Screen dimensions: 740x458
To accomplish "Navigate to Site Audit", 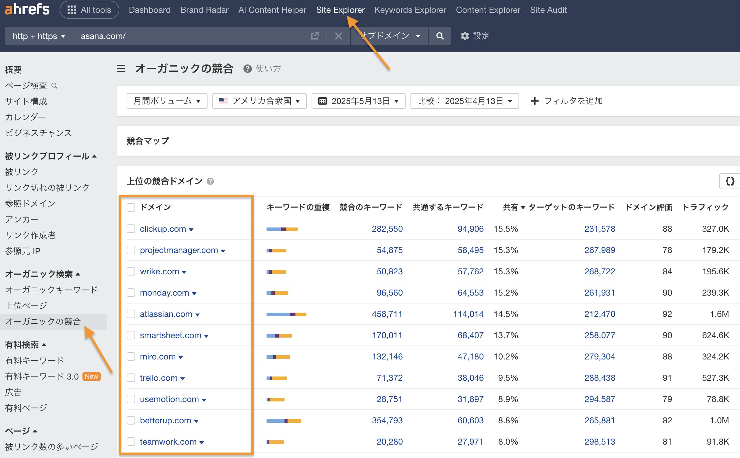I will pos(548,9).
